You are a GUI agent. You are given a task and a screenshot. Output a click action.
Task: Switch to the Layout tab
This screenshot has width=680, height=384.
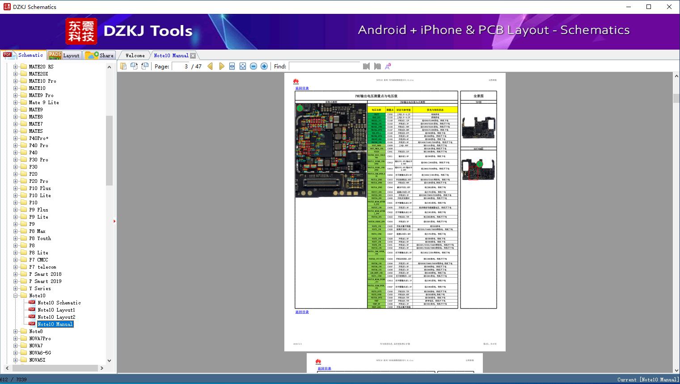tap(64, 55)
